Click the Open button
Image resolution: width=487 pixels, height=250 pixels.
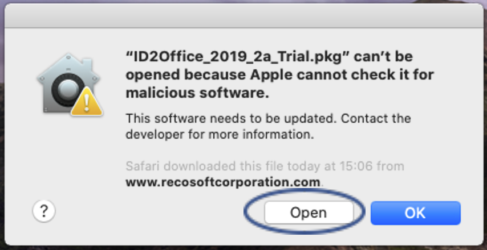click(309, 213)
